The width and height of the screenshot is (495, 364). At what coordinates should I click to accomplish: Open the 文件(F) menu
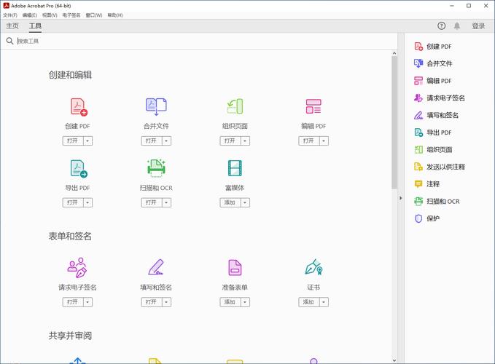10,15
